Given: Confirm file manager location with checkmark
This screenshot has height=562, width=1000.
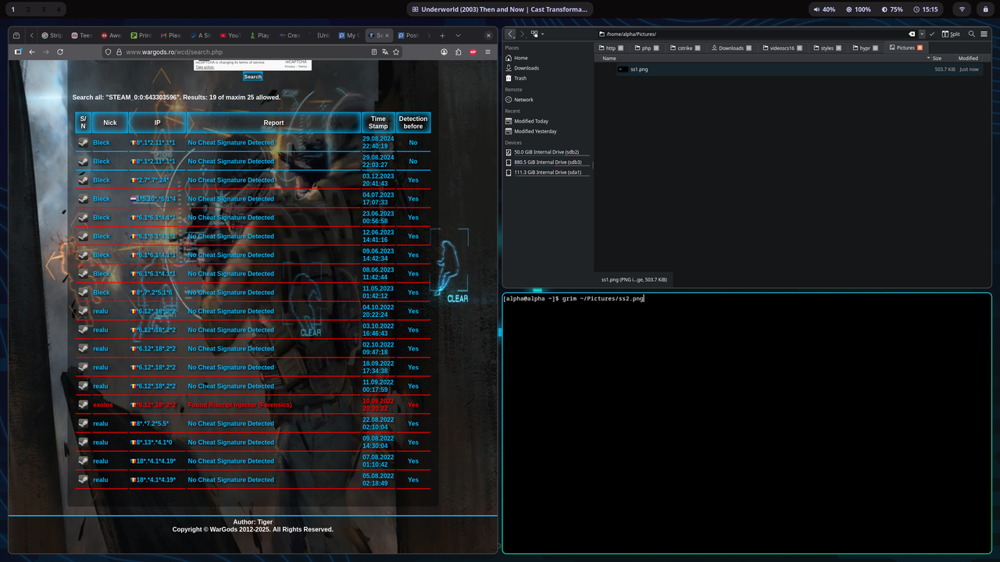Looking at the screenshot, I should (932, 34).
